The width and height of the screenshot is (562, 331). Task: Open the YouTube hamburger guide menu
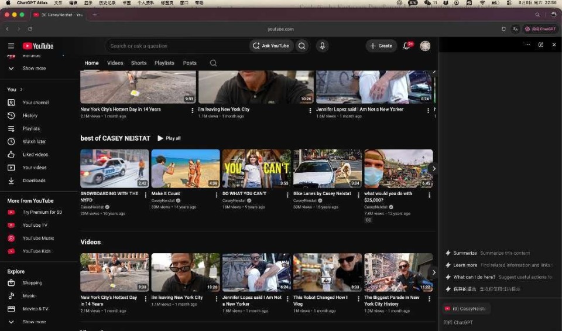coord(11,46)
